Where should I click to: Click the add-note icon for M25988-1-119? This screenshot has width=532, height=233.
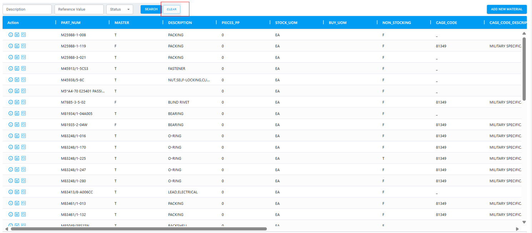point(17,46)
